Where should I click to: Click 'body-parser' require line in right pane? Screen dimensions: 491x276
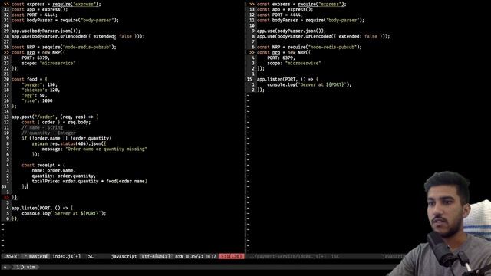point(311,21)
